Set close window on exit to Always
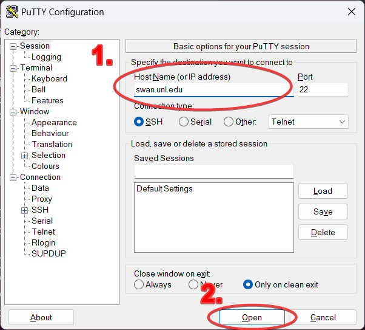This screenshot has height=330, width=365. tap(139, 284)
